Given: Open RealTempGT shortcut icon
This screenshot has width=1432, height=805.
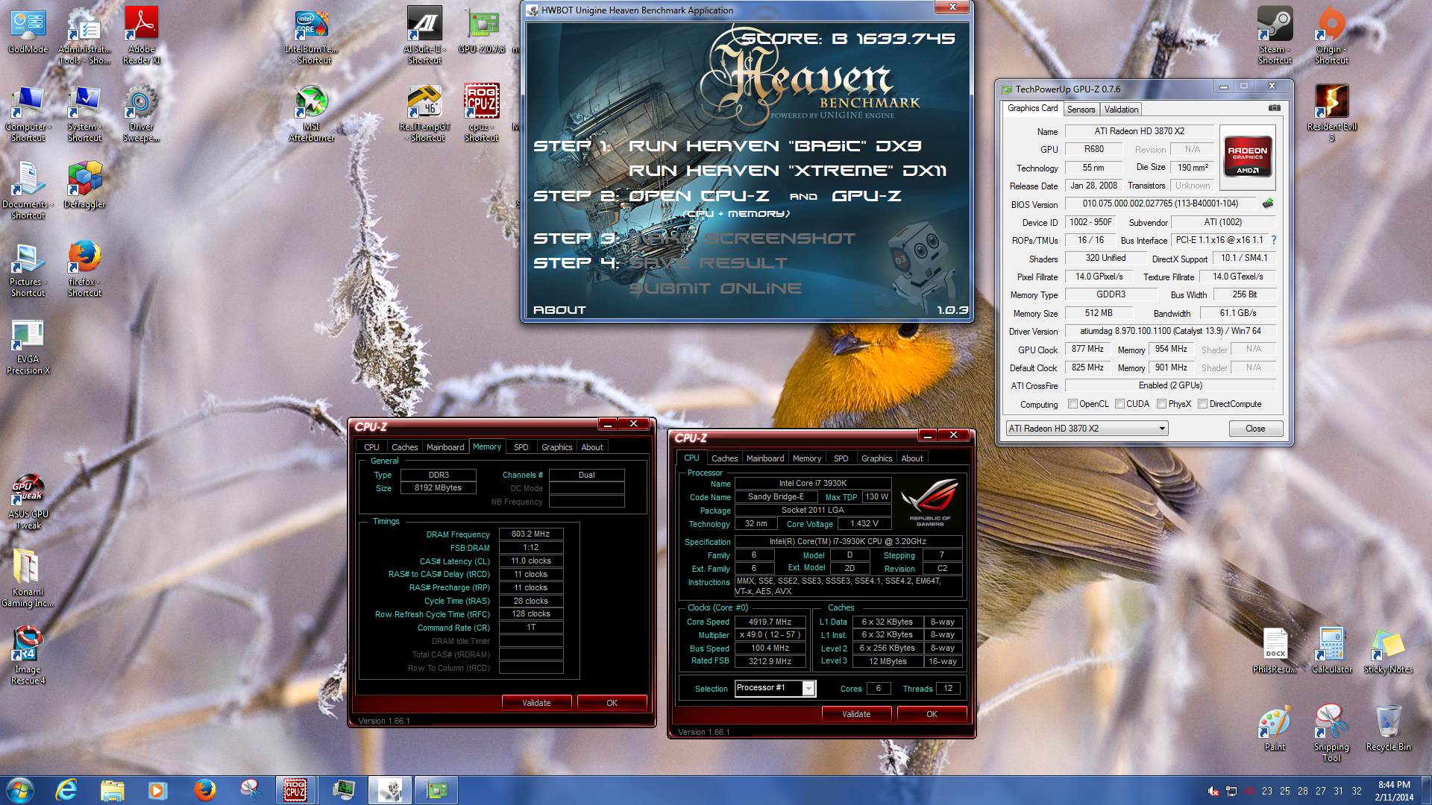Looking at the screenshot, I should (x=424, y=114).
